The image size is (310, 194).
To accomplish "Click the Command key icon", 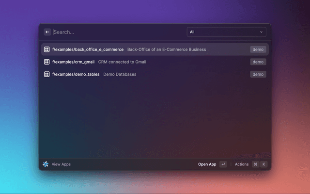I will coord(255,164).
